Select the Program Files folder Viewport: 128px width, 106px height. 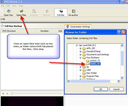pyautogui.click(x=93, y=76)
